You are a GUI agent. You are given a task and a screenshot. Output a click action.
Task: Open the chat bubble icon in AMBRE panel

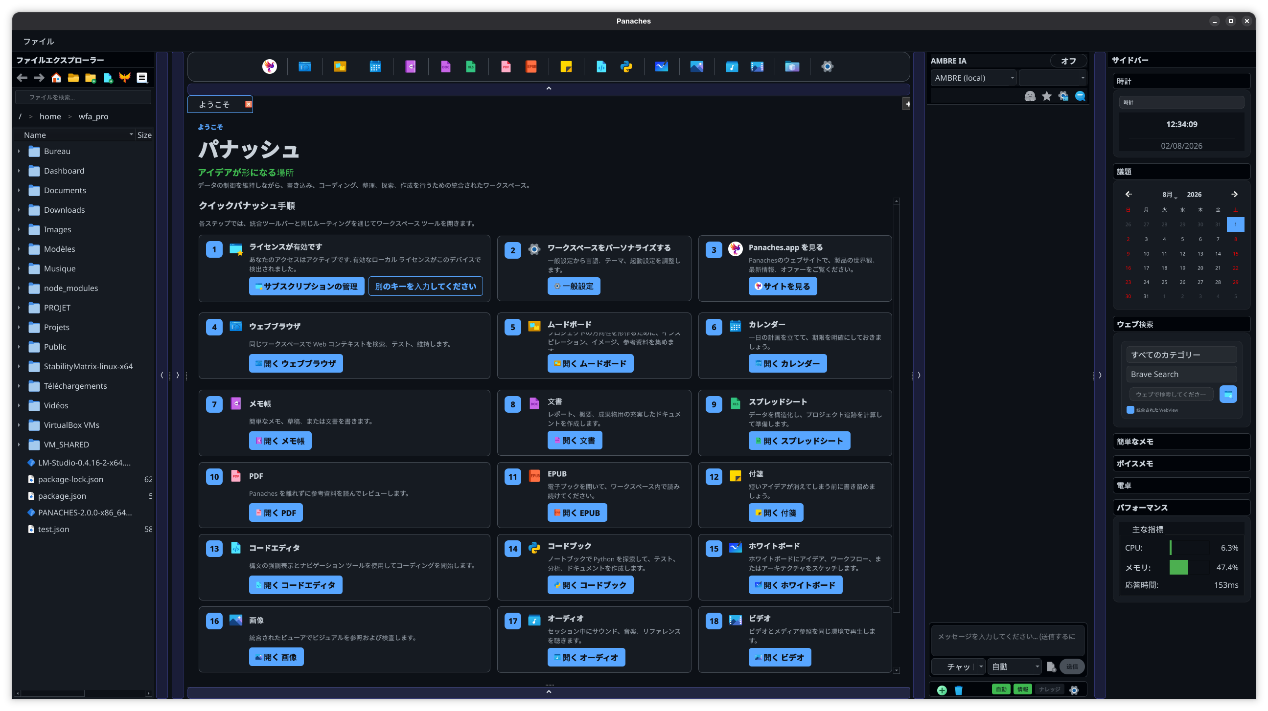[x=1080, y=96]
